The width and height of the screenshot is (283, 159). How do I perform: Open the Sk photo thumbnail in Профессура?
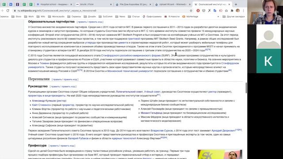click(x=220, y=154)
